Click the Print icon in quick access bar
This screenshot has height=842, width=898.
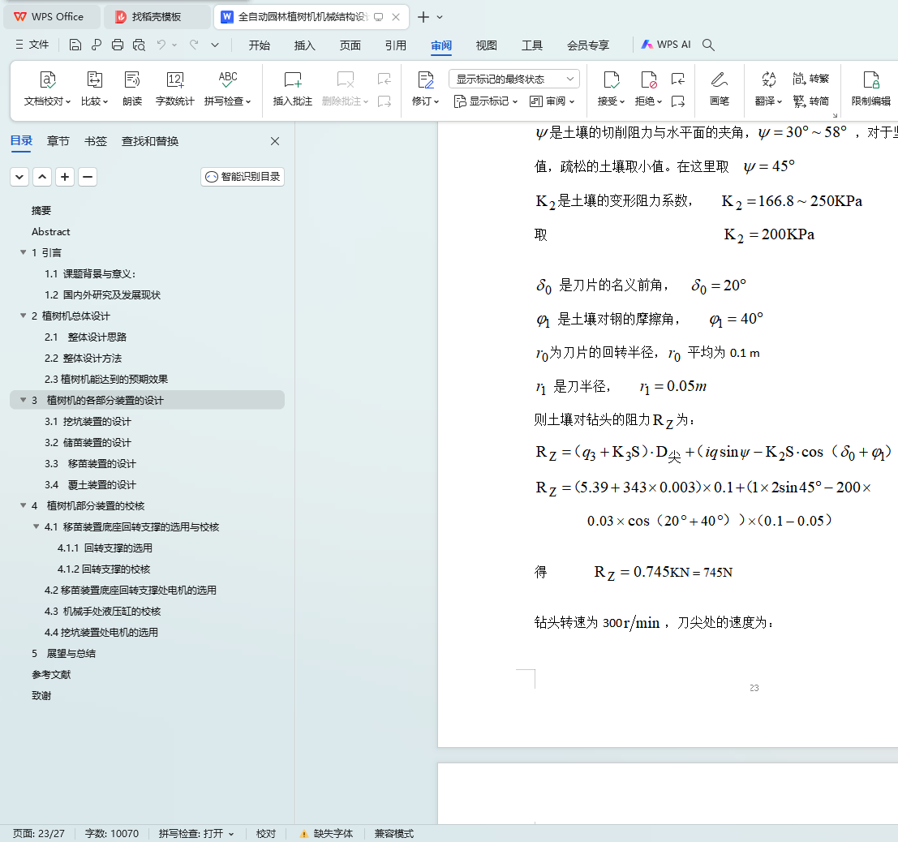coord(118,45)
